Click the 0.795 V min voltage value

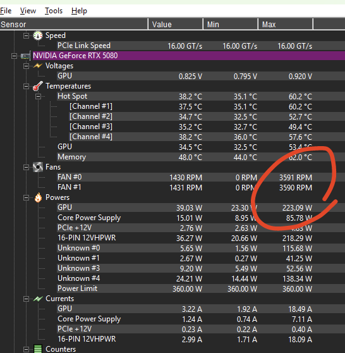click(245, 77)
